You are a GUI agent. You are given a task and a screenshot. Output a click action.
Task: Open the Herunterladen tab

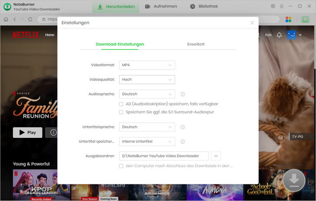116,7
